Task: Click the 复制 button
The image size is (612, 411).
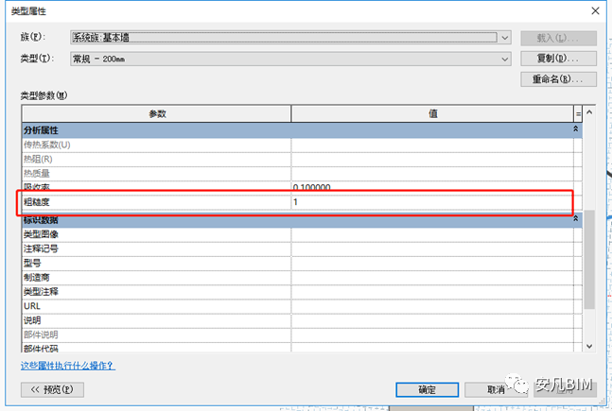Action: [557, 59]
